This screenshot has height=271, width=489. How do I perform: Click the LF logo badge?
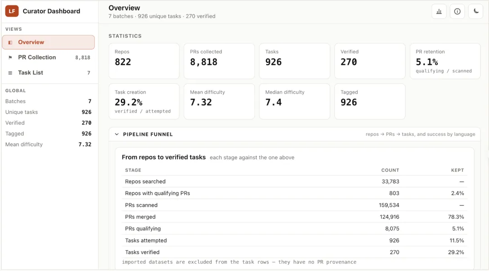(12, 11)
